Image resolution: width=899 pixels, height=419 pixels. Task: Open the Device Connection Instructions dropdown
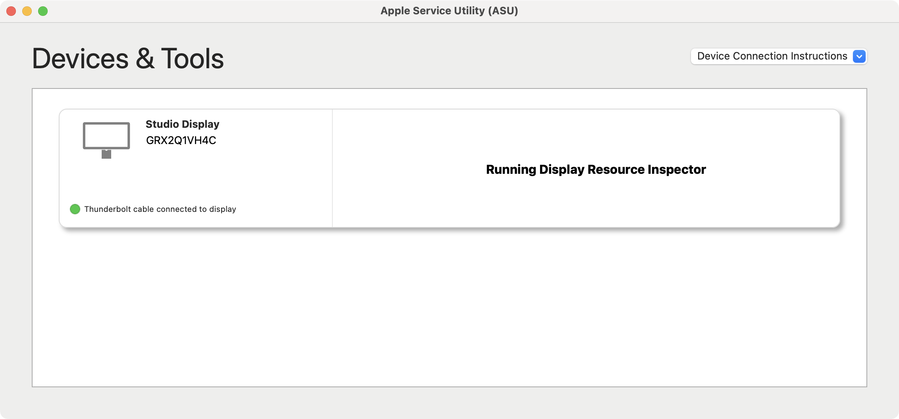[x=779, y=56]
